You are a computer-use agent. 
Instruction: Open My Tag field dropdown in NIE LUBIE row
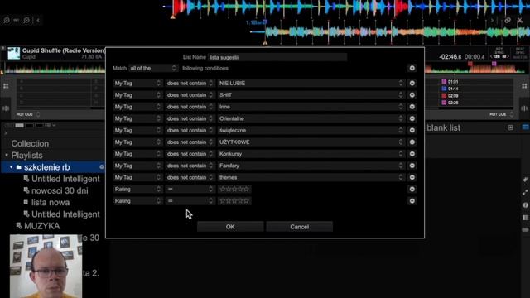(x=137, y=83)
